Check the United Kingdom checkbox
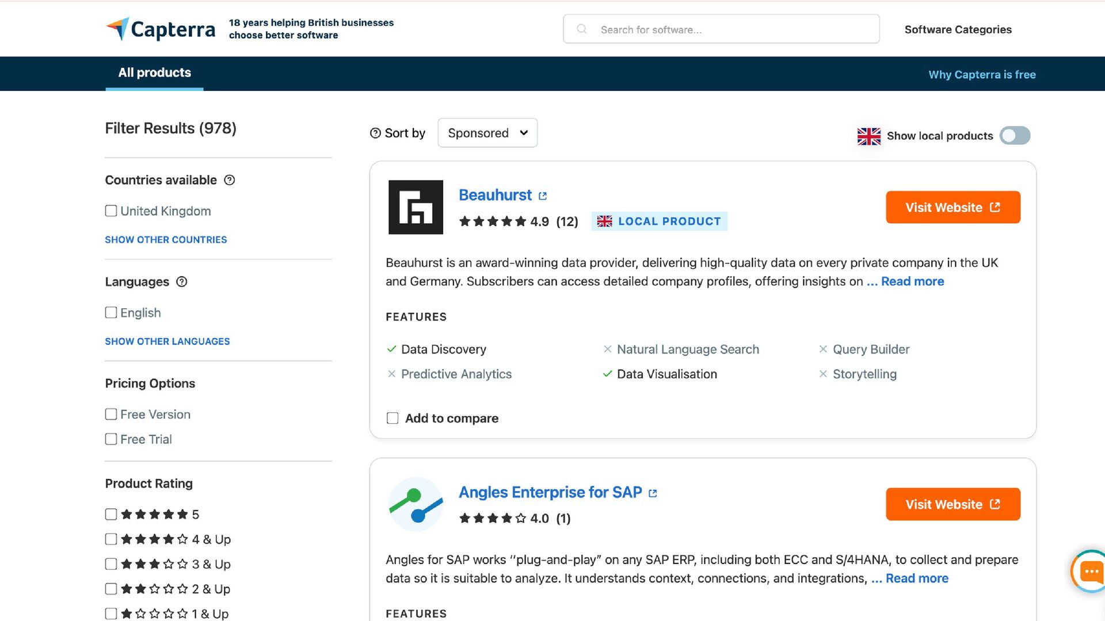Viewport: 1105px width, 621px height. (x=111, y=211)
